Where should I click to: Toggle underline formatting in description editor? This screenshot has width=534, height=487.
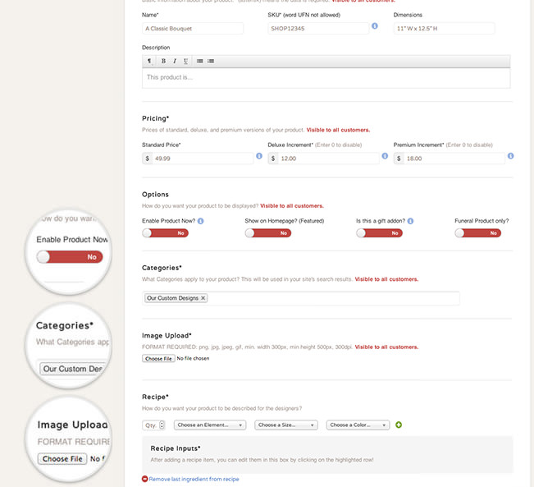coord(185,61)
